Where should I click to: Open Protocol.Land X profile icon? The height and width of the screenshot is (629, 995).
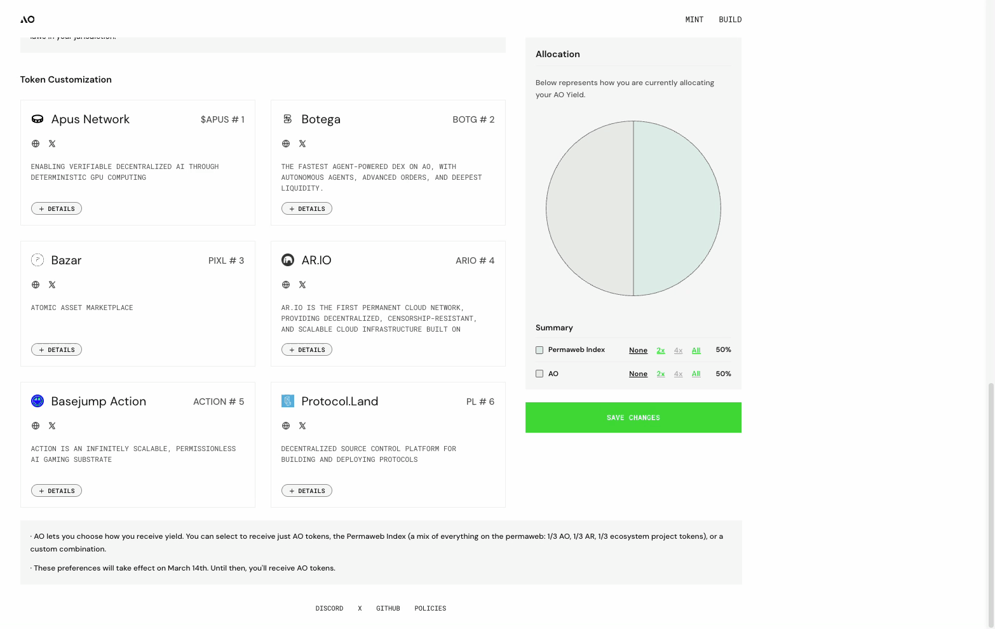pyautogui.click(x=302, y=426)
